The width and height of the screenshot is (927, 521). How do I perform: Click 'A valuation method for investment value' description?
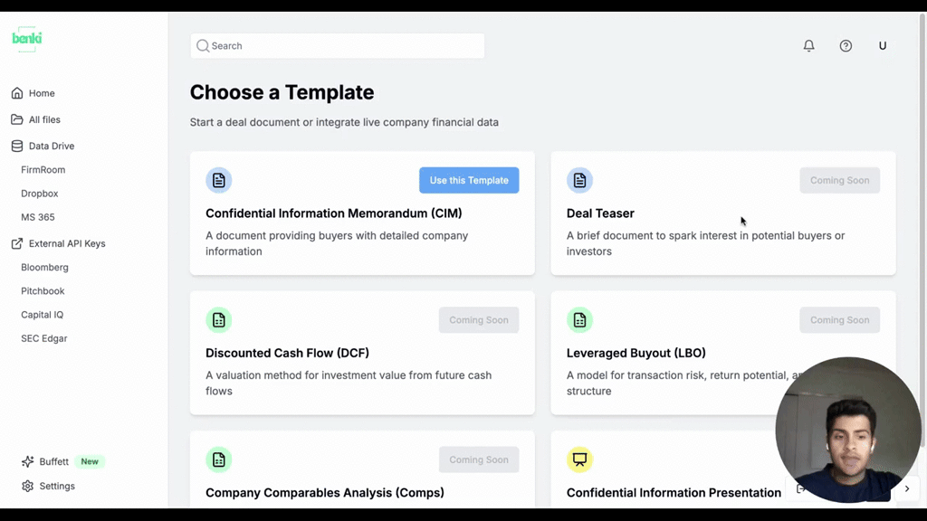pyautogui.click(x=349, y=383)
